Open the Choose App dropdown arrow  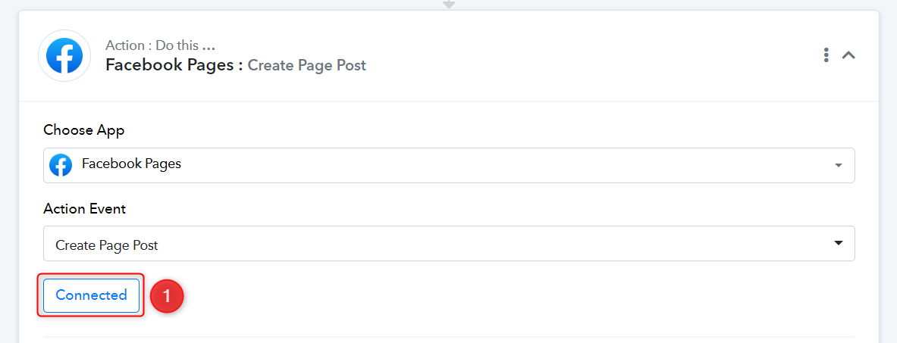(839, 165)
